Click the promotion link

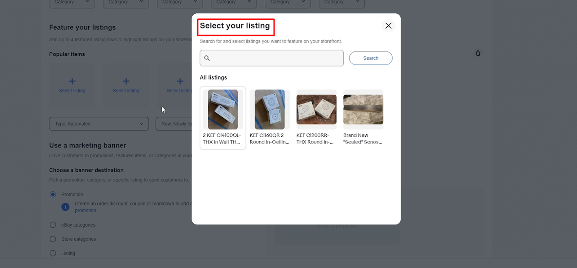(85, 210)
